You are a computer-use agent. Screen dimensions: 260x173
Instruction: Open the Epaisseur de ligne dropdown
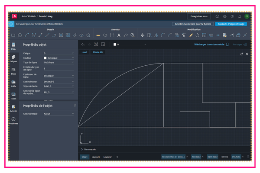click(x=58, y=76)
